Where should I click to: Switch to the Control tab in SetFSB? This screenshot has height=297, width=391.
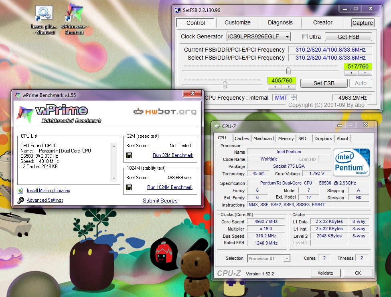196,23
